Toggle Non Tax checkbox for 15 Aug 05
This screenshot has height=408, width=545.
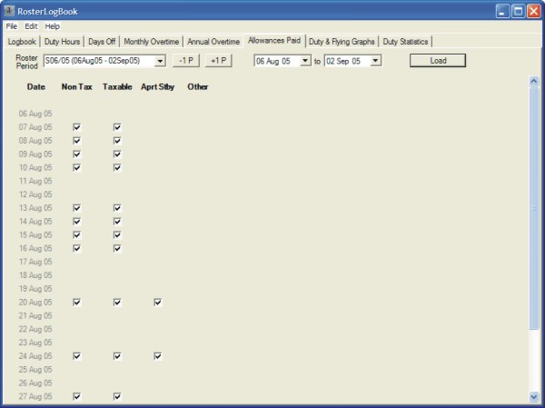coord(77,235)
